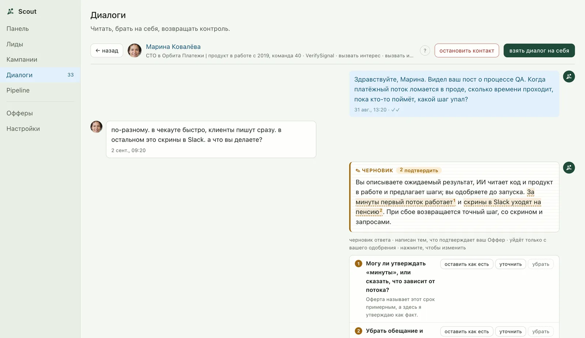Select Диалоги sidebar item
The width and height of the screenshot is (585, 338).
click(x=40, y=75)
